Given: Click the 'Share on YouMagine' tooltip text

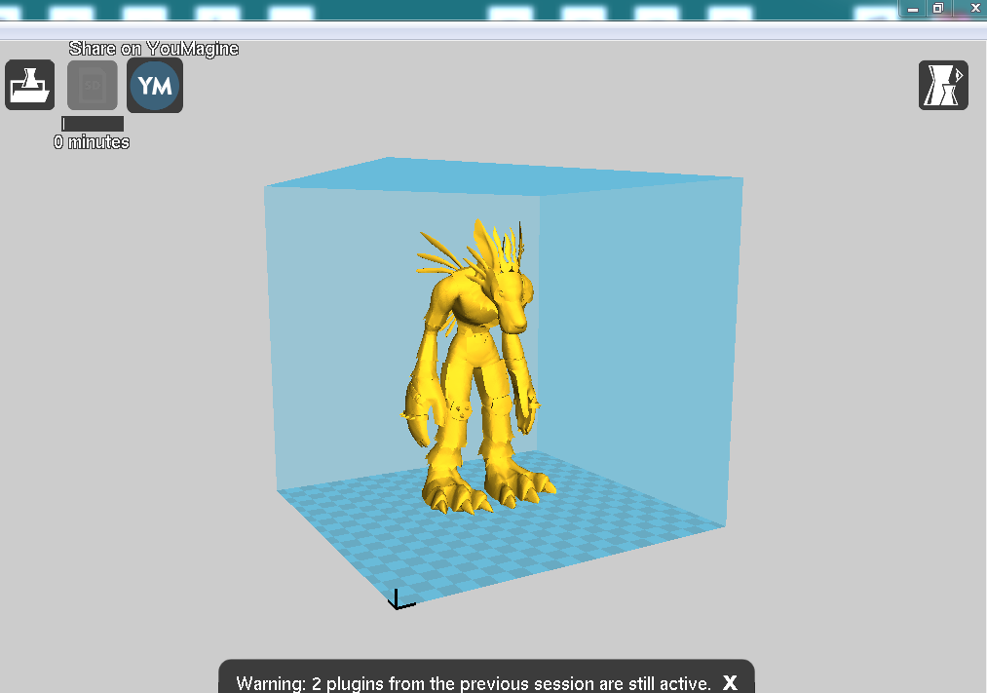Looking at the screenshot, I should [154, 49].
